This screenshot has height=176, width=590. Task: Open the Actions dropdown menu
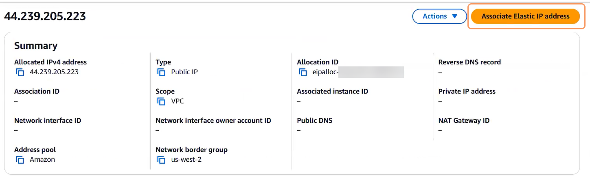coord(439,16)
